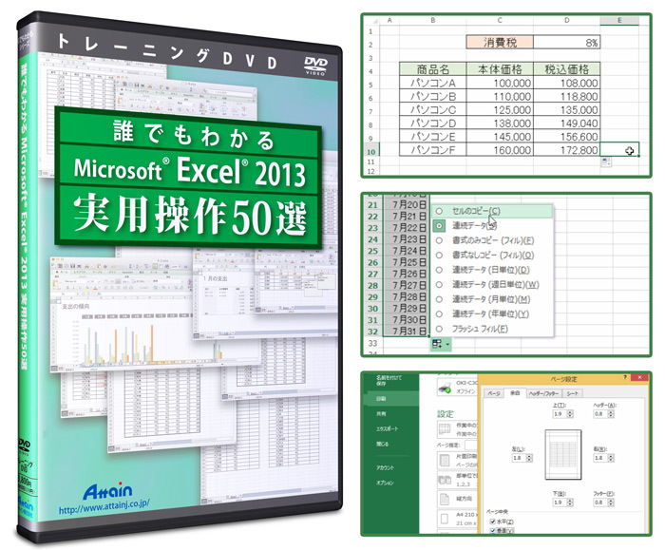The image size is (665, 550).
Task: Click the margin page preview thumbnail
Action: point(562,454)
